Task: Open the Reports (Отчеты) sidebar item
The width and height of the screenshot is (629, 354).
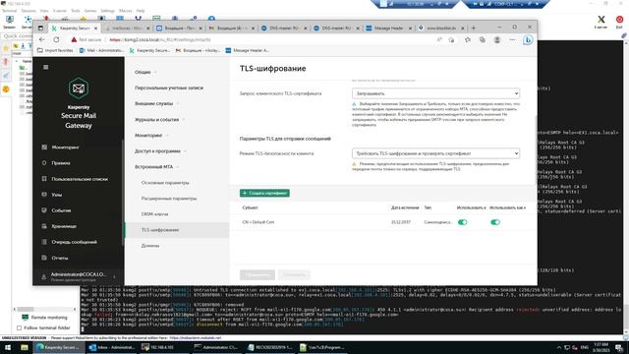Action: tap(59, 258)
